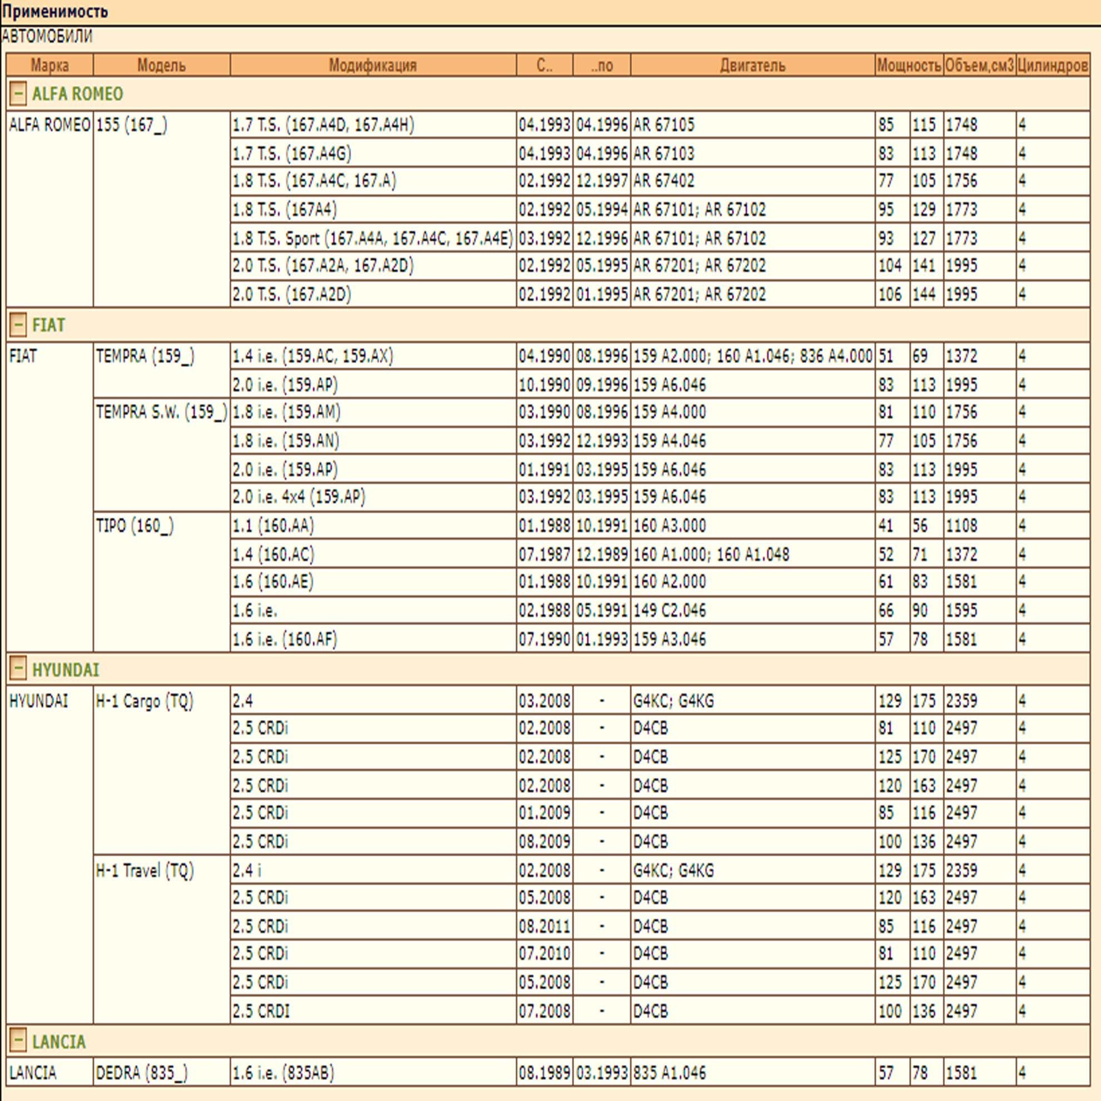Click engine code 160 A2.000
Screen dimensions: 1101x1101
(x=669, y=582)
